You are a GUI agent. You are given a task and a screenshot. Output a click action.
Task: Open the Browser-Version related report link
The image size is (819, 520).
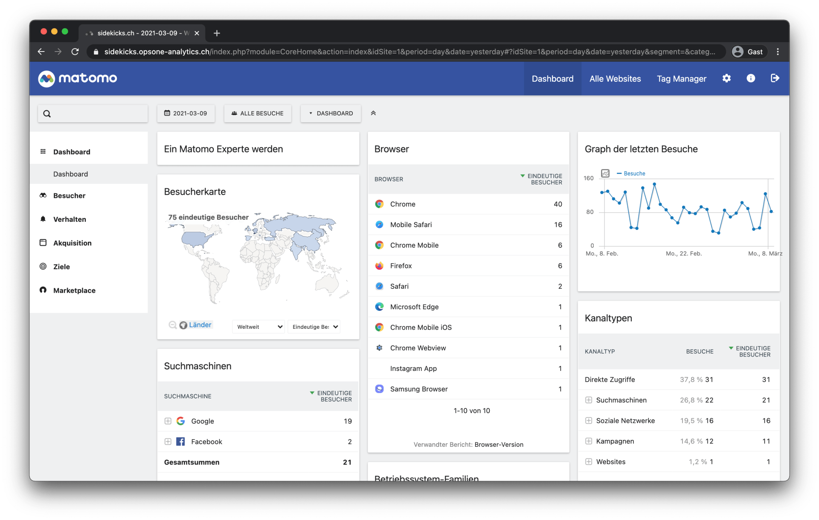coord(499,445)
